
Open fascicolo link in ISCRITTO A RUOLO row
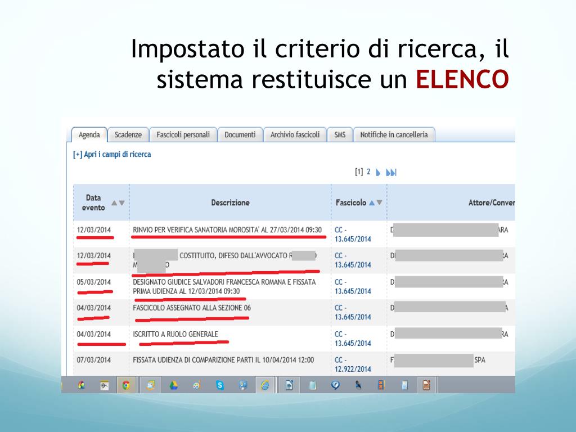[x=353, y=339]
